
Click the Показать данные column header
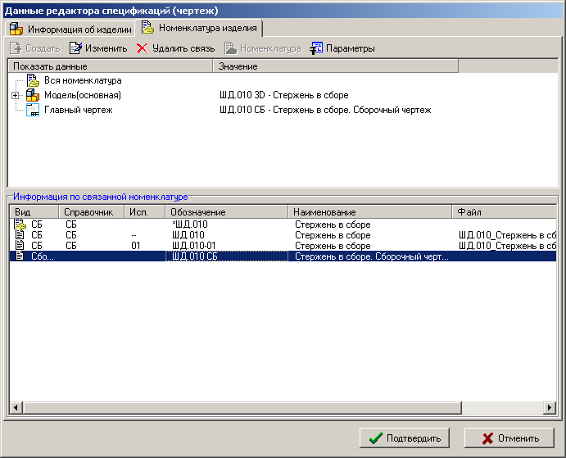pyautogui.click(x=110, y=66)
